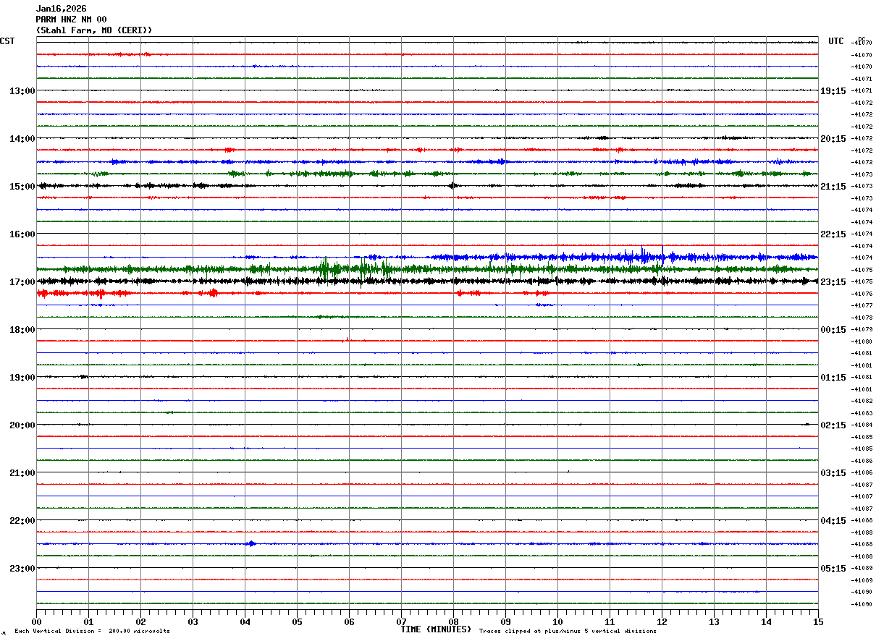Click minute tick label 11 on time axis
The width and height of the screenshot is (876, 641).
pos(610,622)
